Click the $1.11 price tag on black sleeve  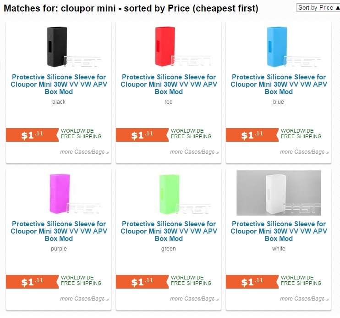32,135
